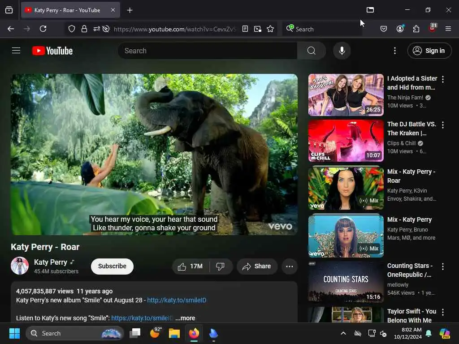Save page to Pocket icon
The image size is (459, 344).
click(384, 29)
